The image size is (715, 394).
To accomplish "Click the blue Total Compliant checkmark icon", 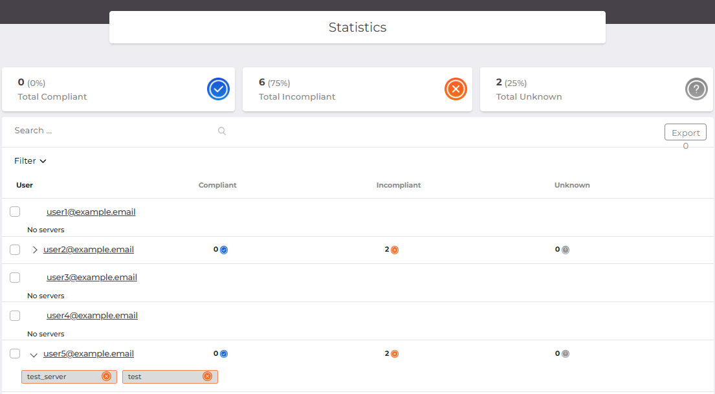I will (x=219, y=89).
